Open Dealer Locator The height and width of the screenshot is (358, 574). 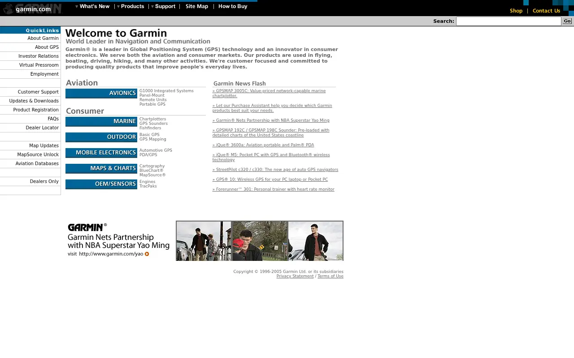pos(42,128)
